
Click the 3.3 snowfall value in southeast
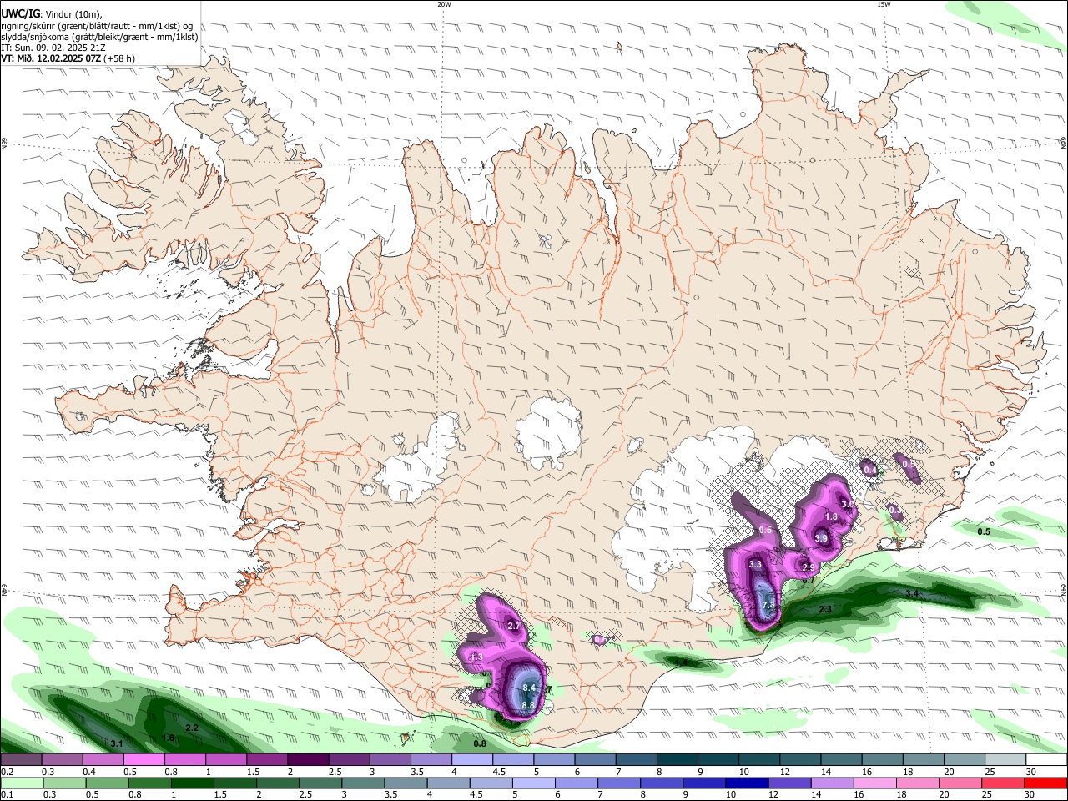coord(756,565)
